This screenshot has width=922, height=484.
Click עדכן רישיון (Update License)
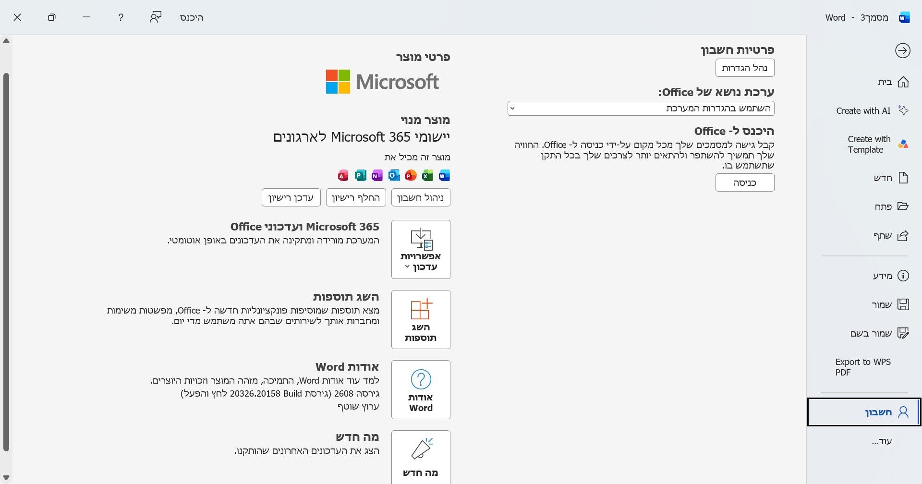click(x=291, y=197)
